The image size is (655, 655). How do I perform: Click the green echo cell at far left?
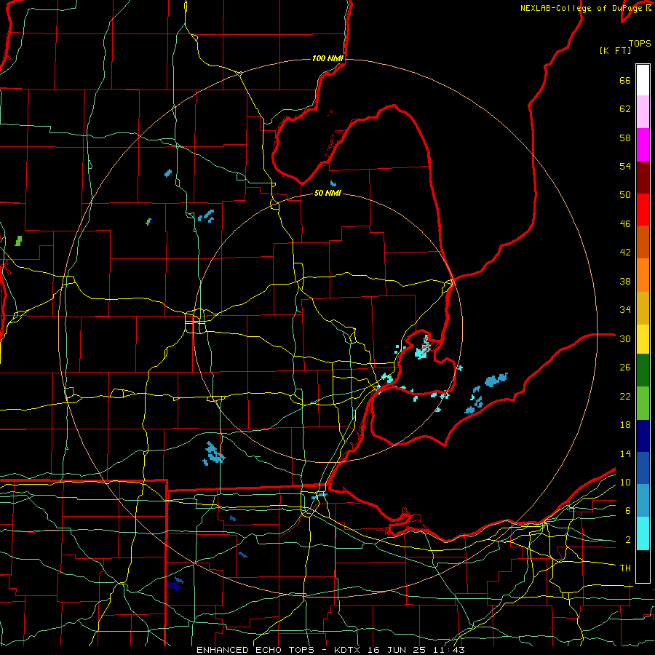pyautogui.click(x=18, y=241)
